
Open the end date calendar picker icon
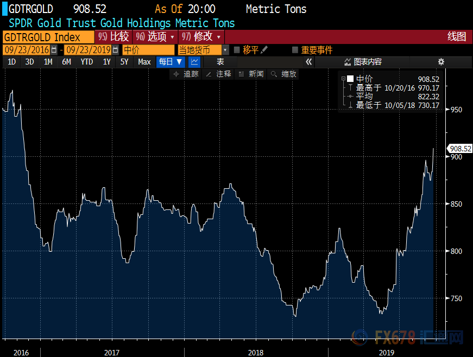115,50
